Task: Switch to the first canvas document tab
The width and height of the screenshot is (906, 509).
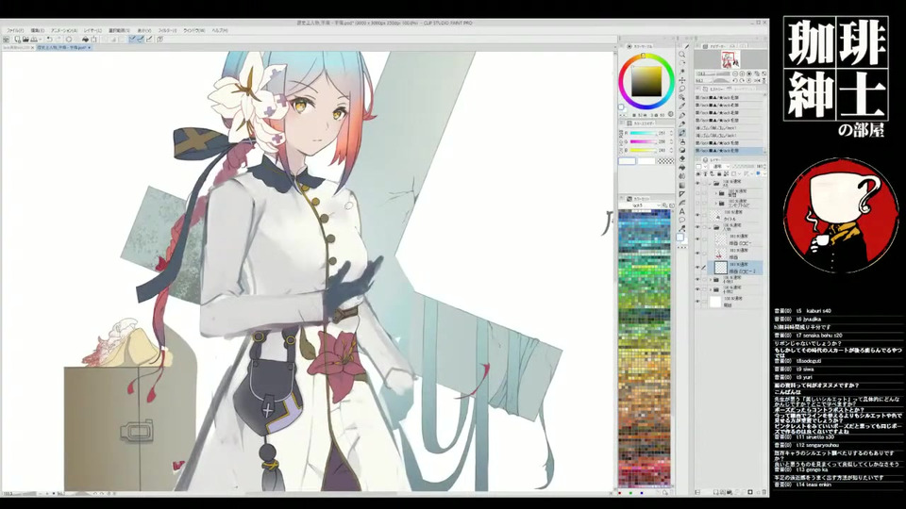Action: (x=17, y=47)
